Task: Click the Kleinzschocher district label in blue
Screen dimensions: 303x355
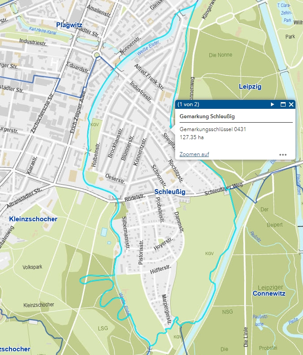Action: coord(33,219)
